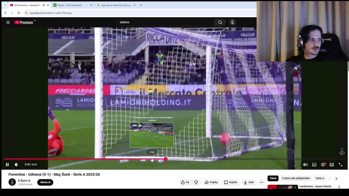
Task: Close the Kick Dashboard tab
Action: pyautogui.click(x=91, y=5)
